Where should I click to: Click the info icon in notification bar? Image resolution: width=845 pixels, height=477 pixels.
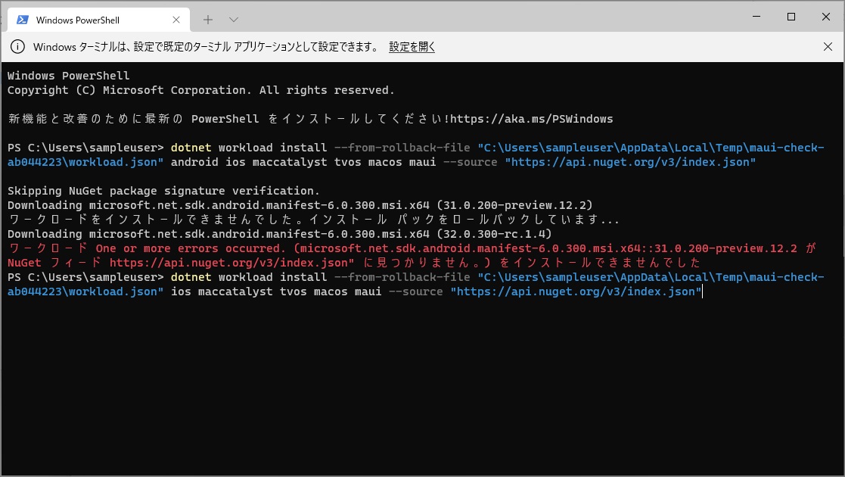(18, 47)
